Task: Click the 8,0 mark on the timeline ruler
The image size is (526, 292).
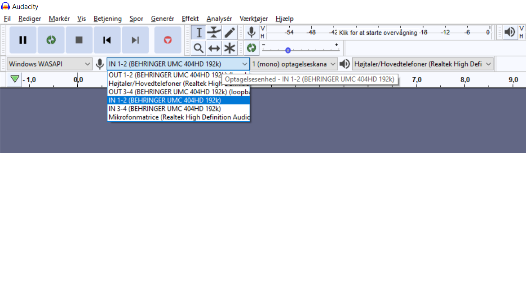Action: coord(465,80)
